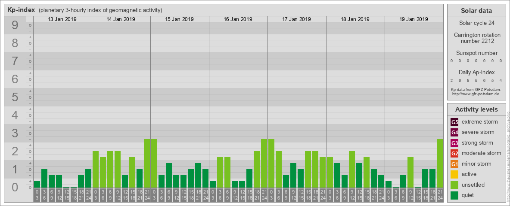Select the G3 strong storm legend badge
Screen dimensions: 510x206
tap(454, 143)
